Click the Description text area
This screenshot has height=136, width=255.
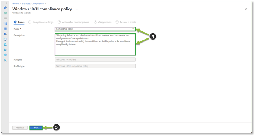[x=95, y=44]
